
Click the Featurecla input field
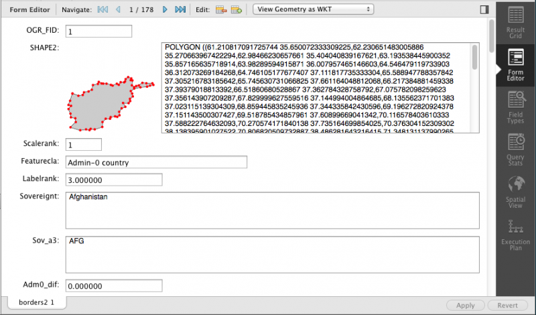pyautogui.click(x=157, y=162)
